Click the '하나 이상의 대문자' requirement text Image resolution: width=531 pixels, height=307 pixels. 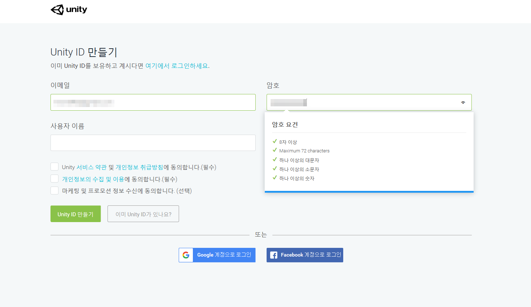coord(299,160)
